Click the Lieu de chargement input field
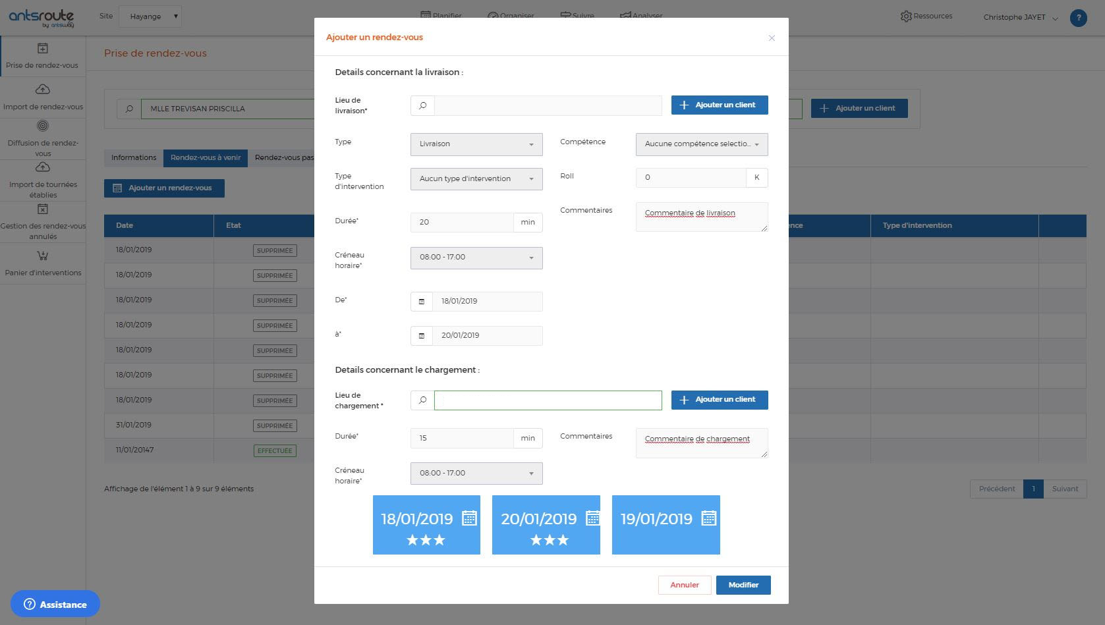 (548, 400)
